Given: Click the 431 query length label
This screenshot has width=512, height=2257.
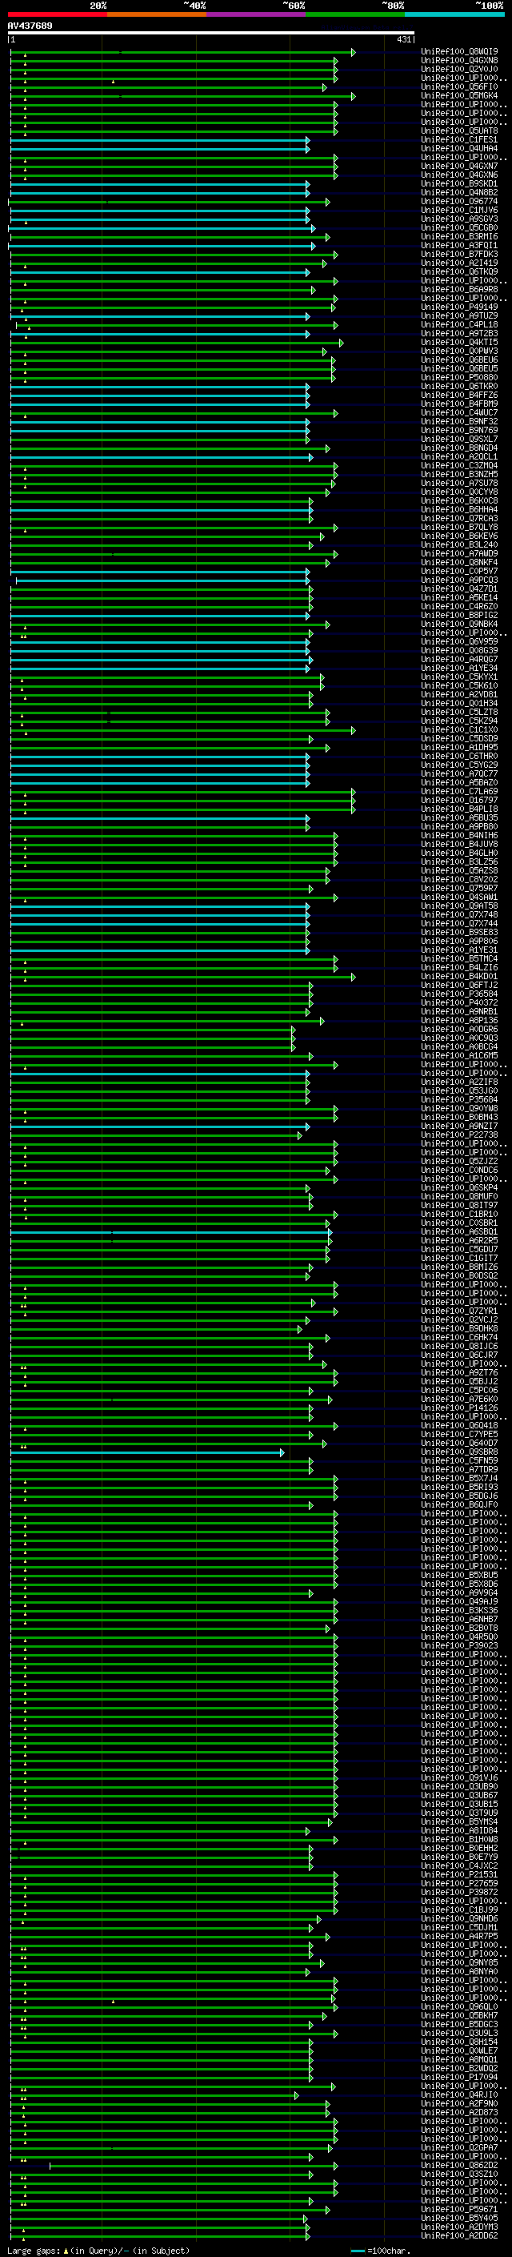Looking at the screenshot, I should [403, 39].
